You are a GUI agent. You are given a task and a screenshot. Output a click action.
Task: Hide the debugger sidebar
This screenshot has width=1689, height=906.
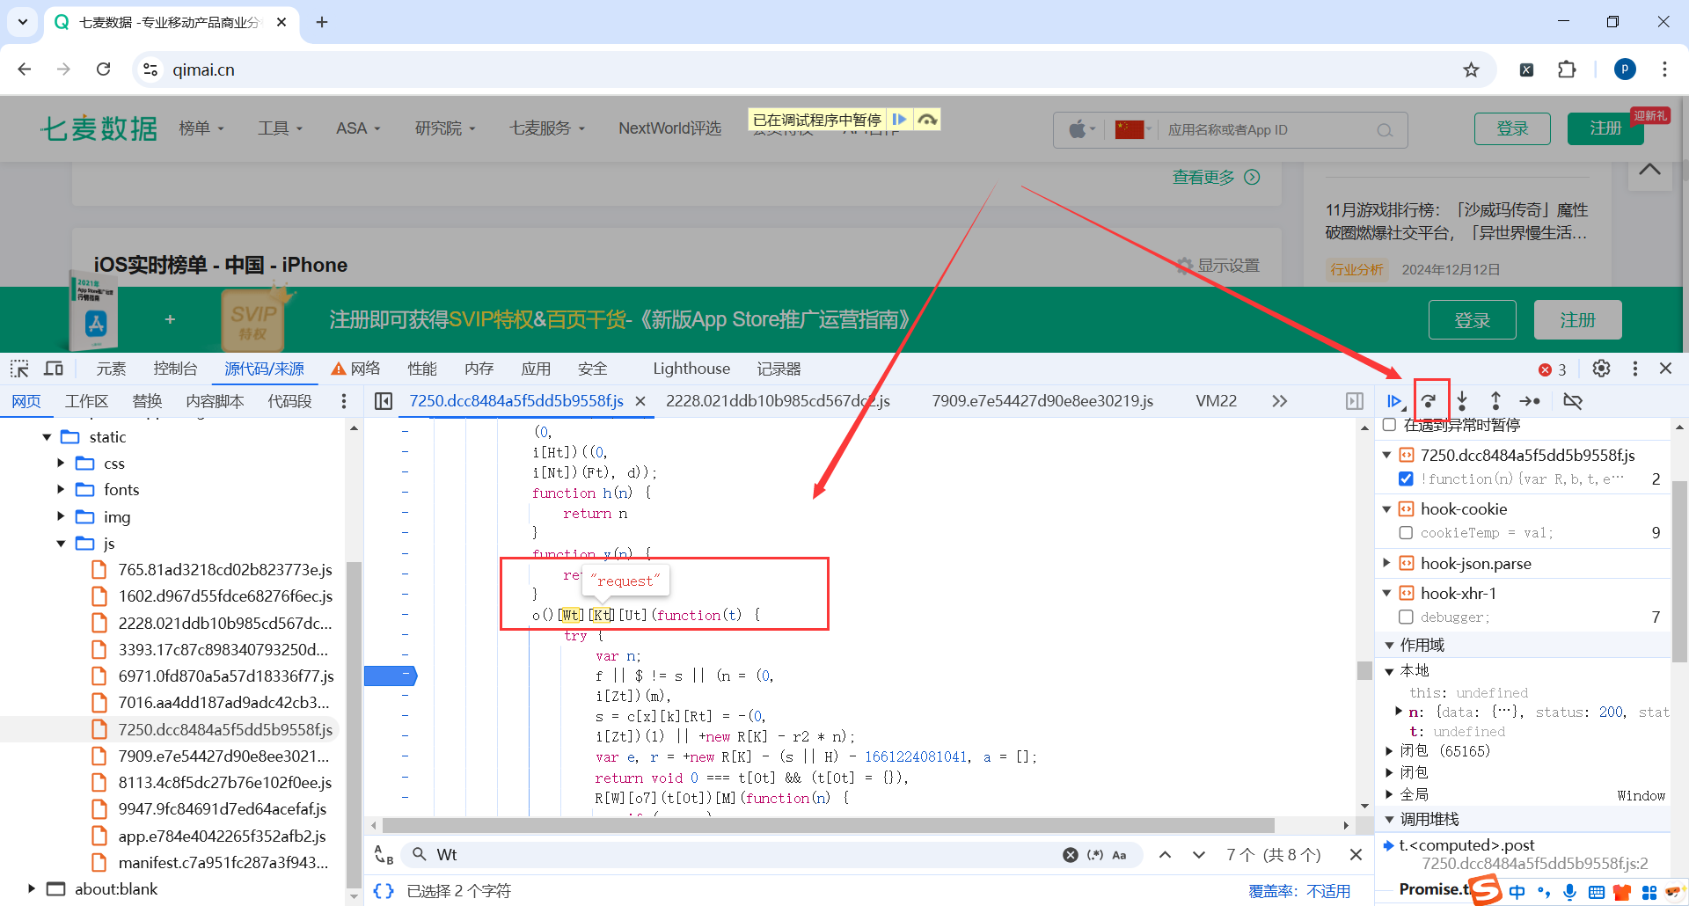point(1355,401)
